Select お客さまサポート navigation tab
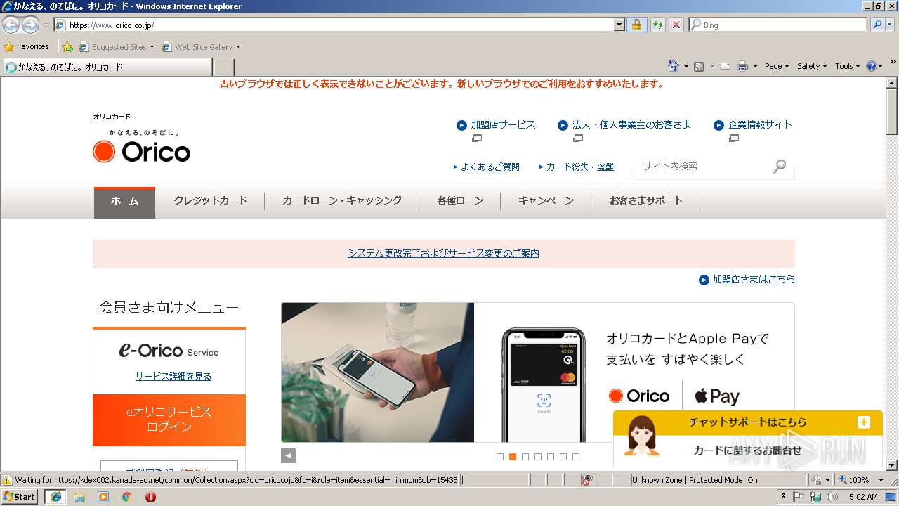899x506 pixels. (x=646, y=201)
